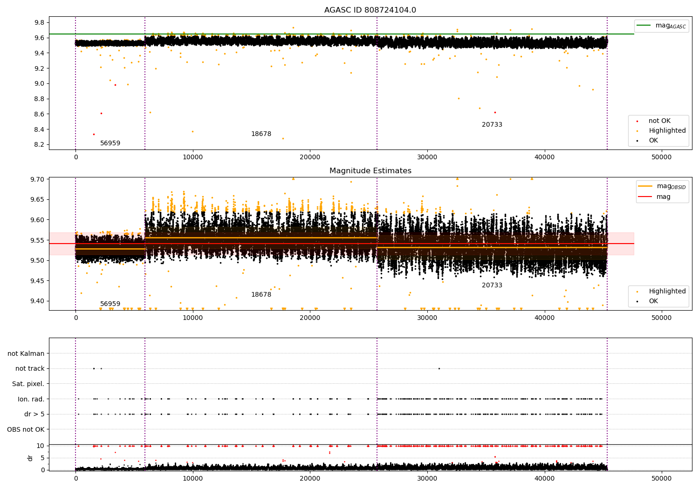Click obsid label 20733 in magnitude plot
This screenshot has width=699, height=489.
[492, 285]
